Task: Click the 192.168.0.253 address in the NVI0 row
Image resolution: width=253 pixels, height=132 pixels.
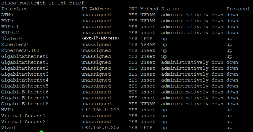Action: coord(100,110)
